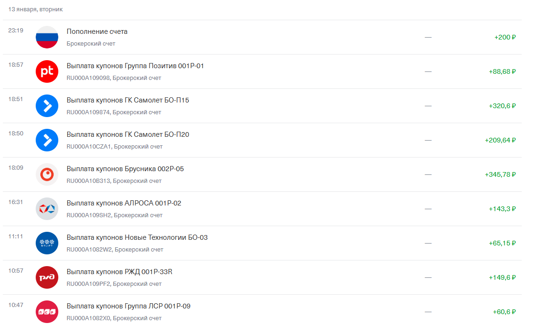The width and height of the screenshot is (533, 331).
Task: Click the +209,64 ₽ amount
Action: (500, 140)
